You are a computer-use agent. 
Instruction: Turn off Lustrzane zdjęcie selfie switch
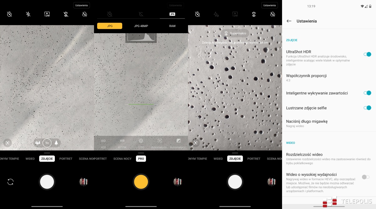click(x=367, y=108)
